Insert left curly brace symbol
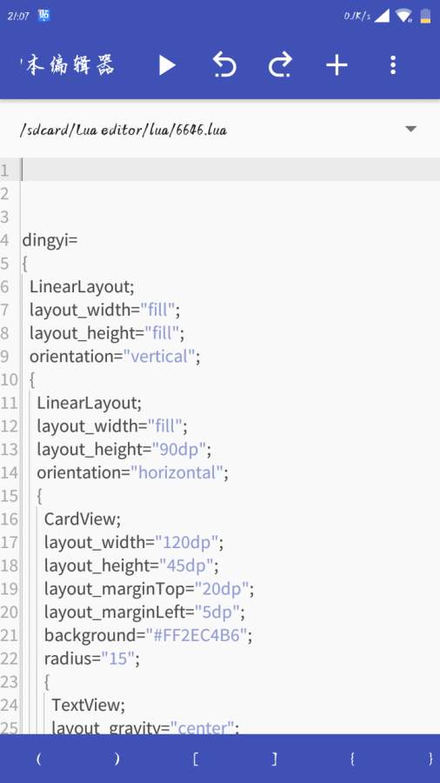 click(352, 759)
